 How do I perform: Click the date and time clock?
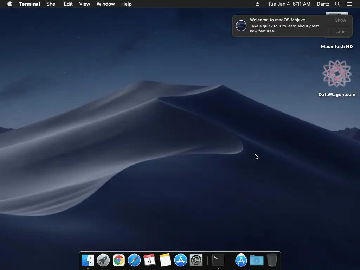(289, 4)
